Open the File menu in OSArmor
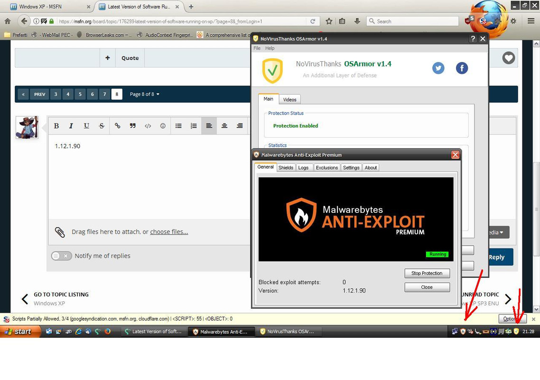The width and height of the screenshot is (540, 380). pyautogui.click(x=257, y=48)
